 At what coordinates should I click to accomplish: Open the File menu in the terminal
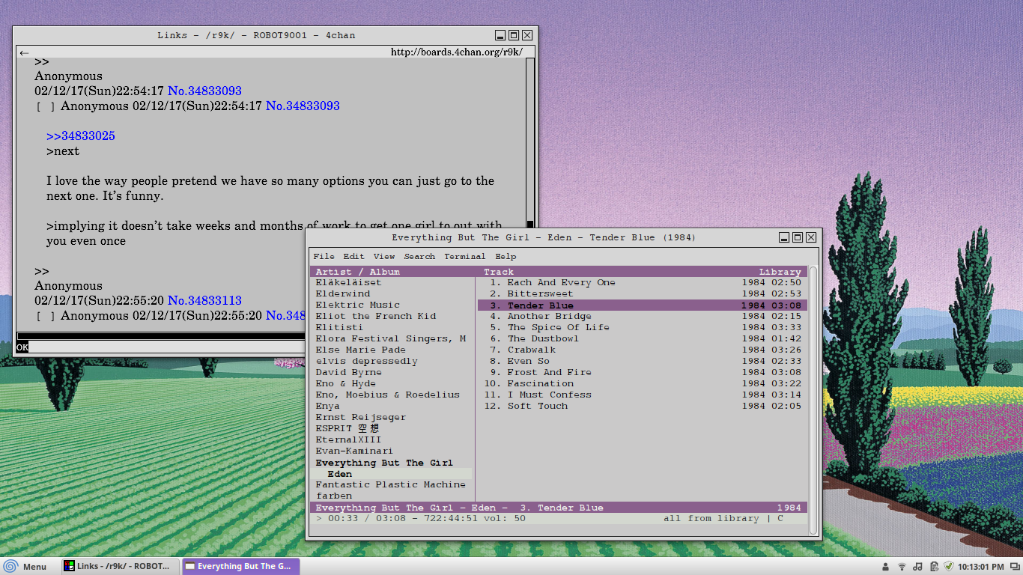point(324,256)
